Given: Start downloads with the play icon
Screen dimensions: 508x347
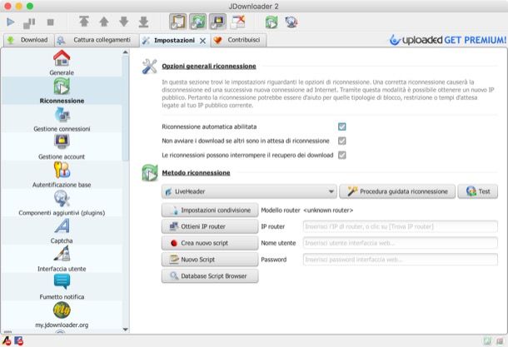Looking at the screenshot, I should tap(11, 22).
